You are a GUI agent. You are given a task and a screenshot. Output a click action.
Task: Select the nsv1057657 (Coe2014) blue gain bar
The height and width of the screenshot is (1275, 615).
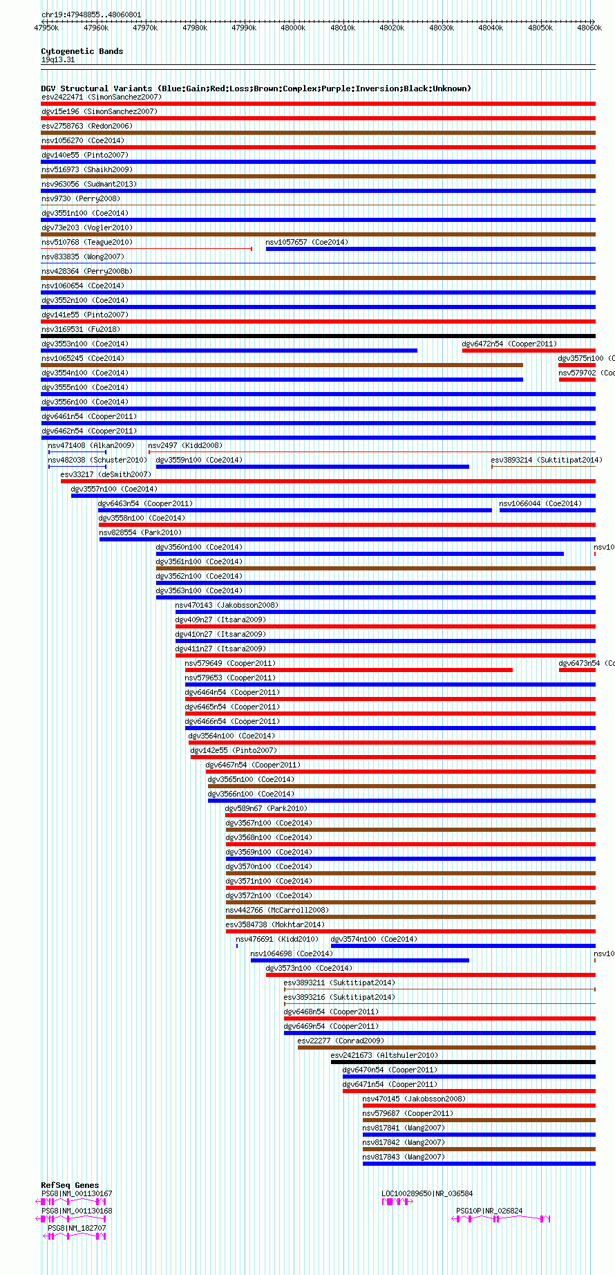430,249
